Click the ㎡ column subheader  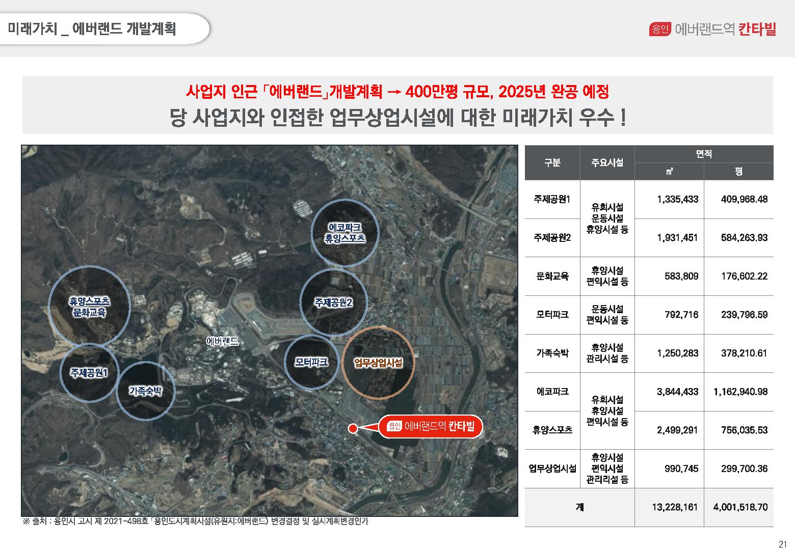(x=669, y=172)
